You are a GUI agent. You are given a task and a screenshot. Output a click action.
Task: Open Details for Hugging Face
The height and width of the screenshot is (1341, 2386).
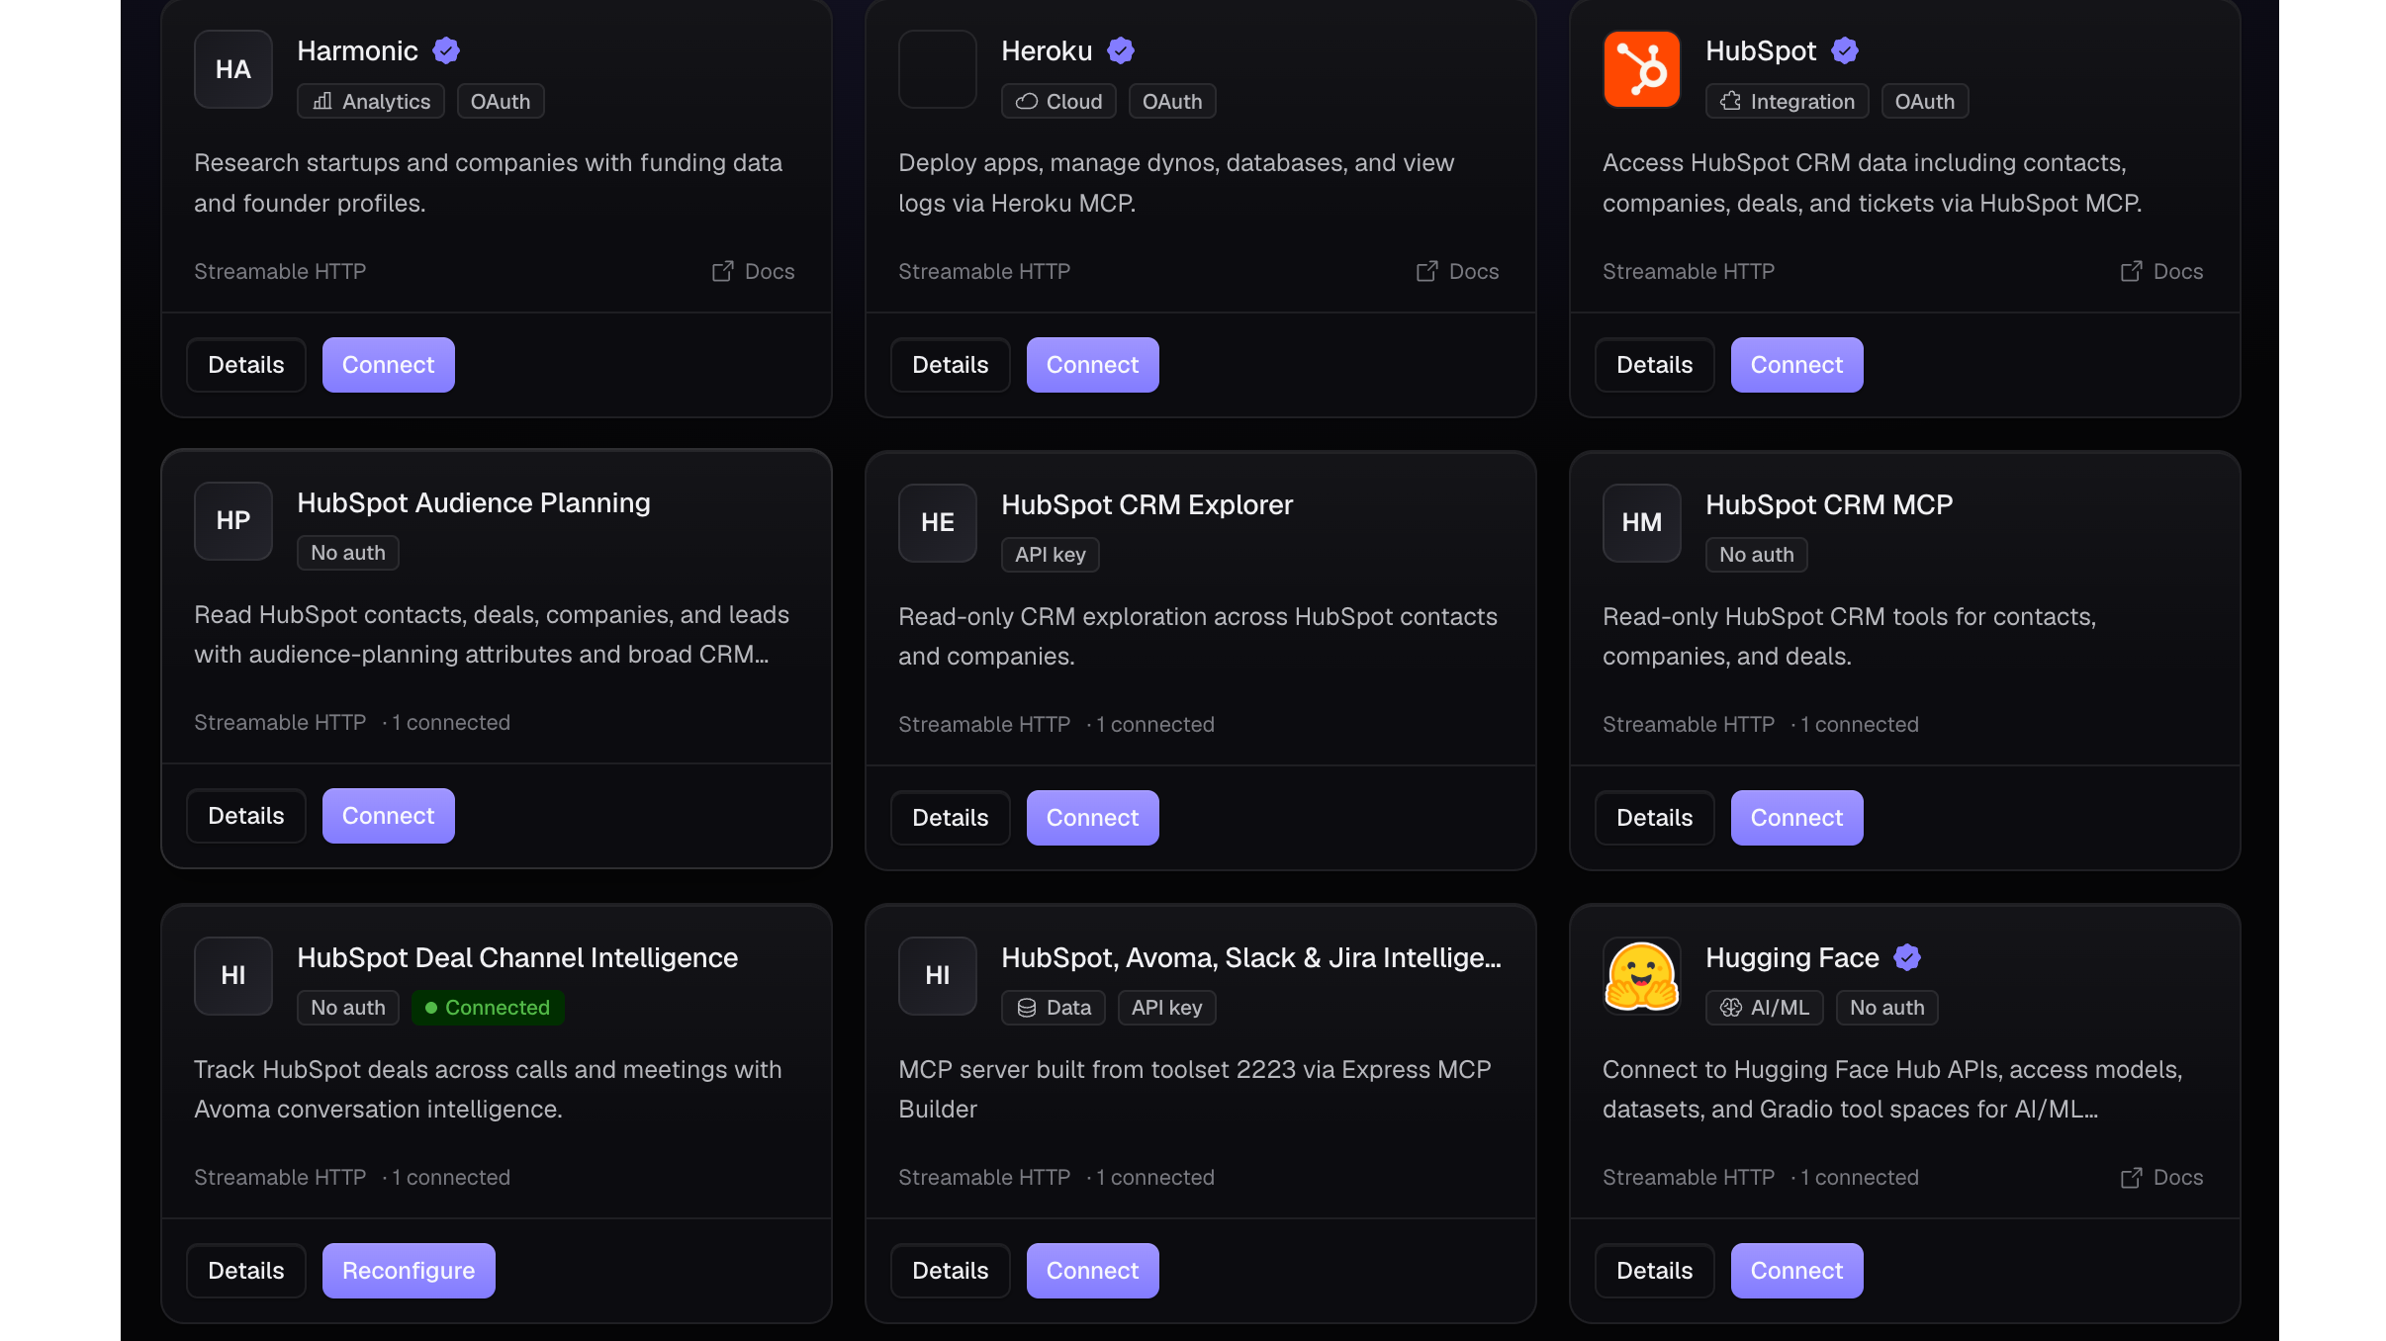pos(1655,1271)
